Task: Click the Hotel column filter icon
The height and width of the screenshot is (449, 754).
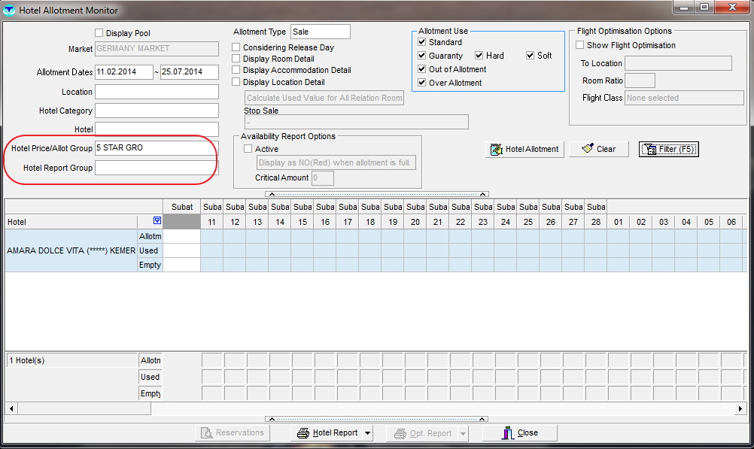Action: tap(157, 221)
